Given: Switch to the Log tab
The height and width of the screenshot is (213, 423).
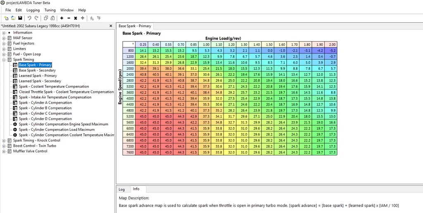Looking at the screenshot, I should pos(122,190).
